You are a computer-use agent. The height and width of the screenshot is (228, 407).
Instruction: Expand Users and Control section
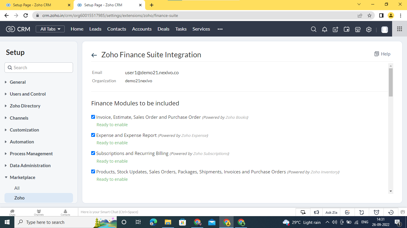28,94
